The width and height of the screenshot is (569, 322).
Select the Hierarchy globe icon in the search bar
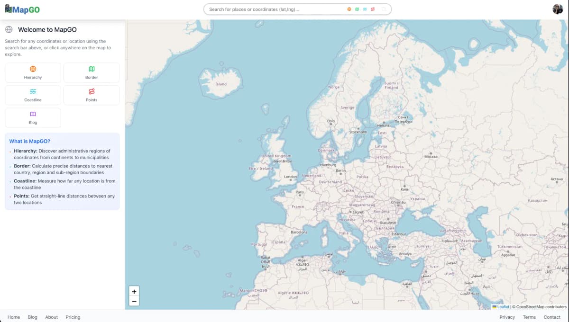pos(349,9)
